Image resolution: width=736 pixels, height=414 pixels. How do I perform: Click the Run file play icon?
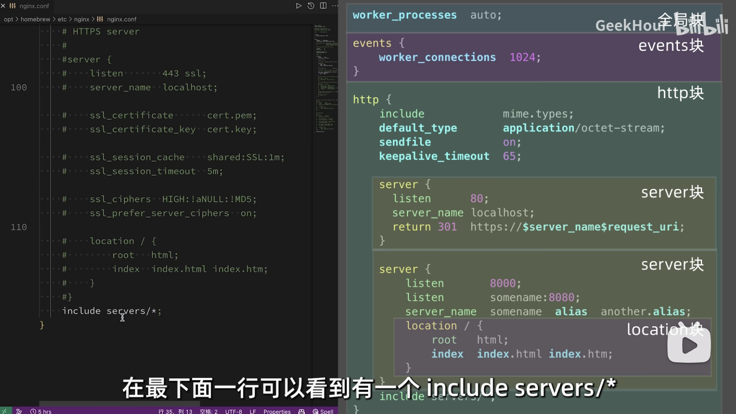tap(298, 6)
